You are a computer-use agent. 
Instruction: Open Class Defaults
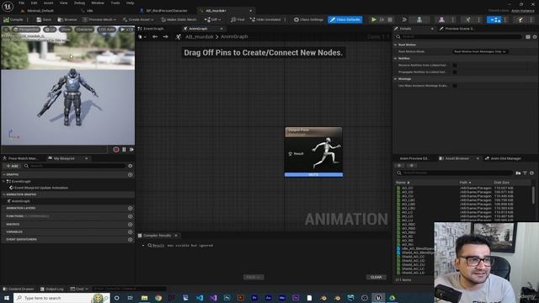[344, 19]
